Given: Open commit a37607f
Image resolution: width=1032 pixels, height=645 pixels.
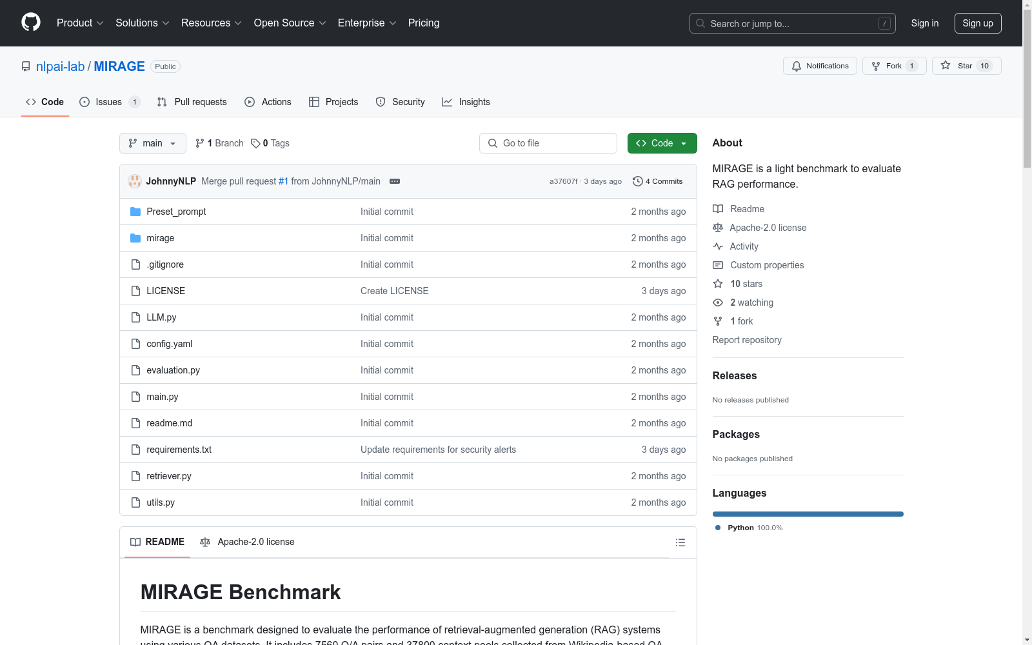Looking at the screenshot, I should tap(564, 181).
